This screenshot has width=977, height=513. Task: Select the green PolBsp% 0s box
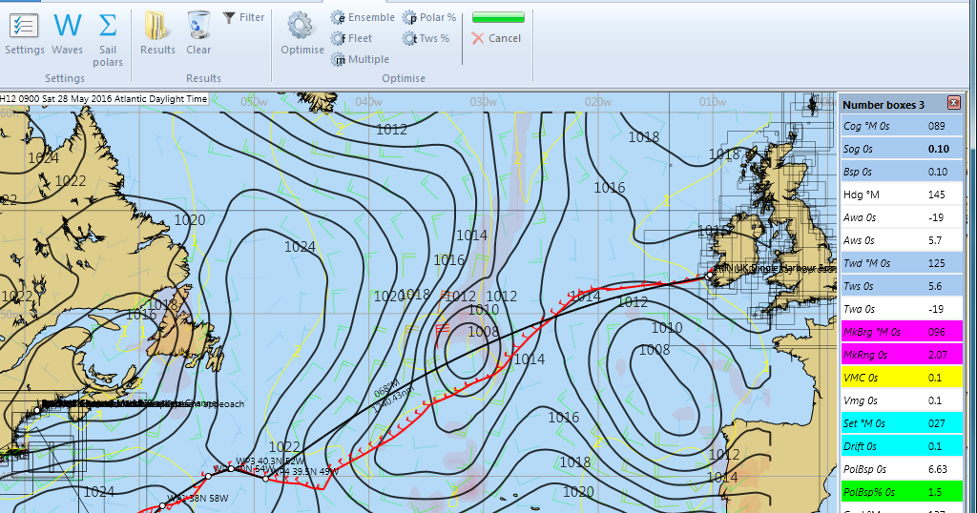tap(901, 492)
